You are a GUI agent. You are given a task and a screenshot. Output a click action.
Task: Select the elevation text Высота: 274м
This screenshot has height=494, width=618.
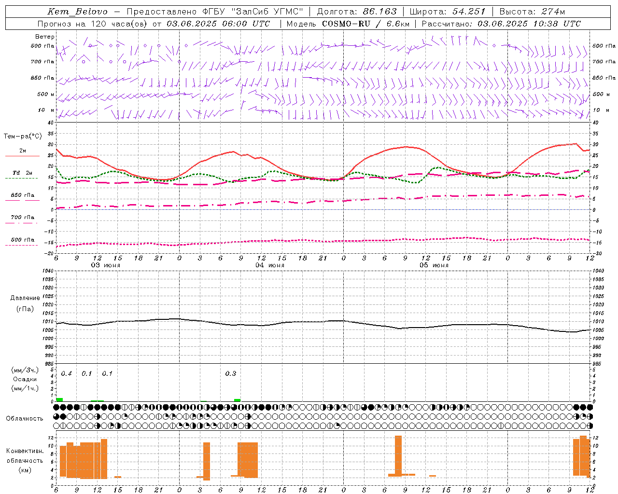(532, 12)
